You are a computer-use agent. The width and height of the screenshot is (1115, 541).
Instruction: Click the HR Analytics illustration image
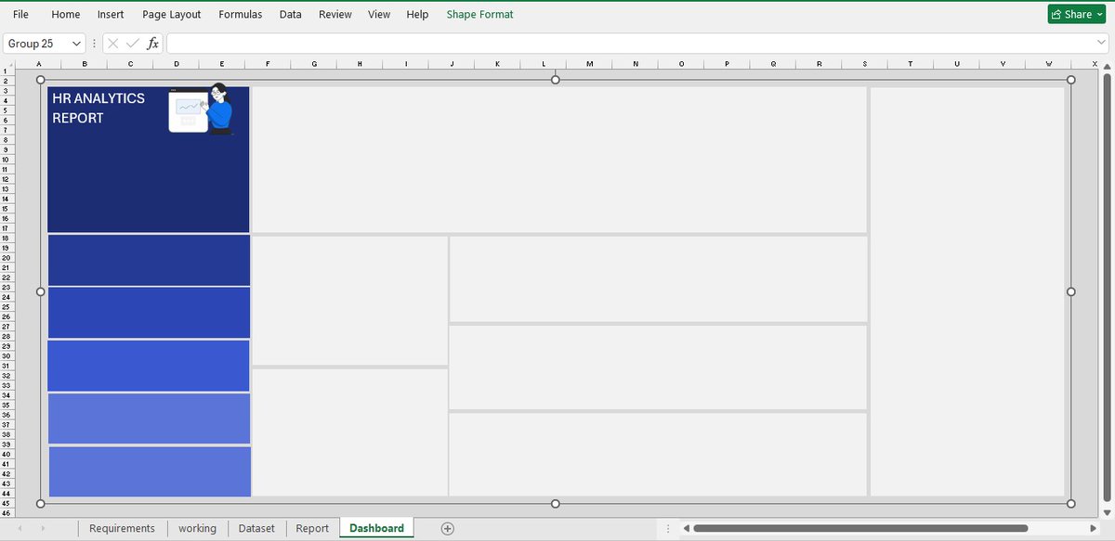198,109
